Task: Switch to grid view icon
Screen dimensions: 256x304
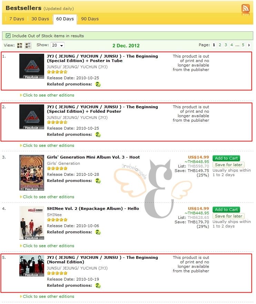Action: (20, 45)
